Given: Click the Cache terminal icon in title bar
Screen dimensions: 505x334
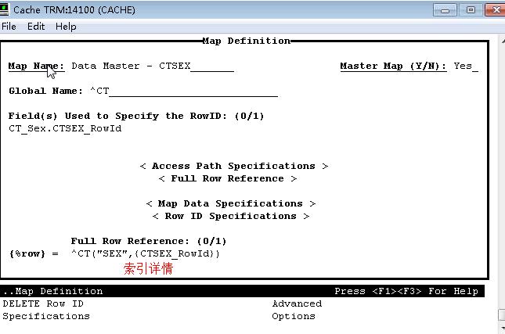Looking at the screenshot, I should 4,9.
